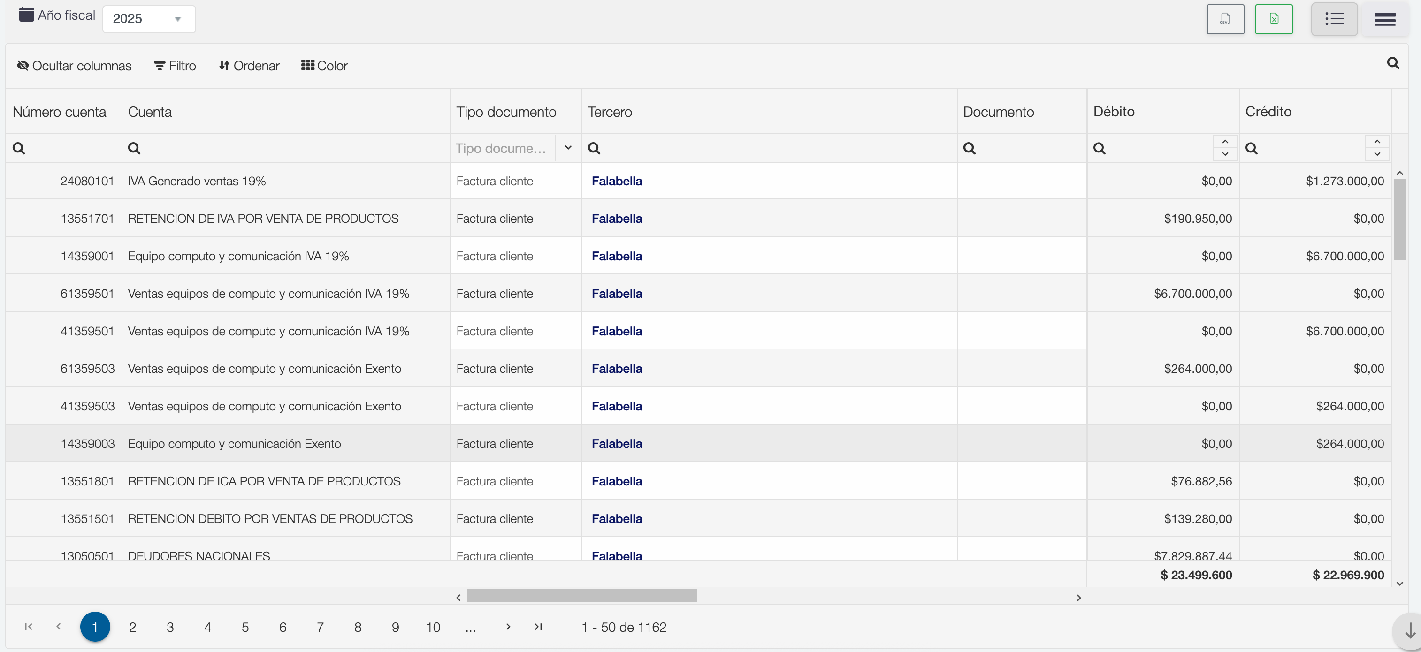
Task: Switch to detailed list view
Action: 1334,19
